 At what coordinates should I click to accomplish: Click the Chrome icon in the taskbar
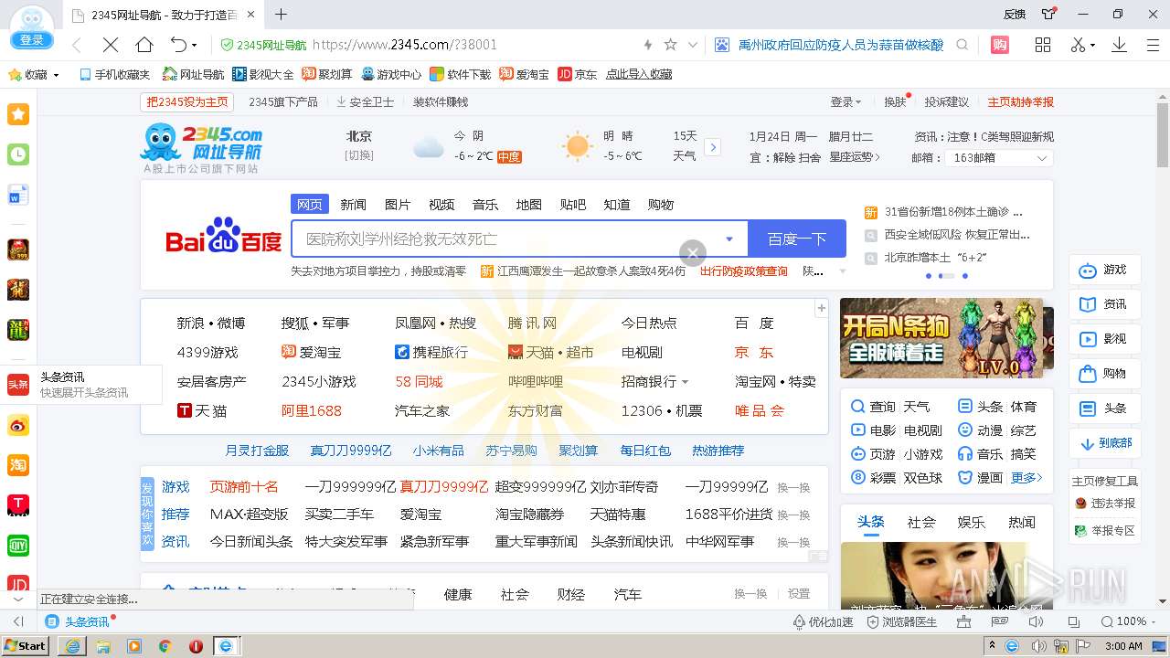[x=165, y=646]
